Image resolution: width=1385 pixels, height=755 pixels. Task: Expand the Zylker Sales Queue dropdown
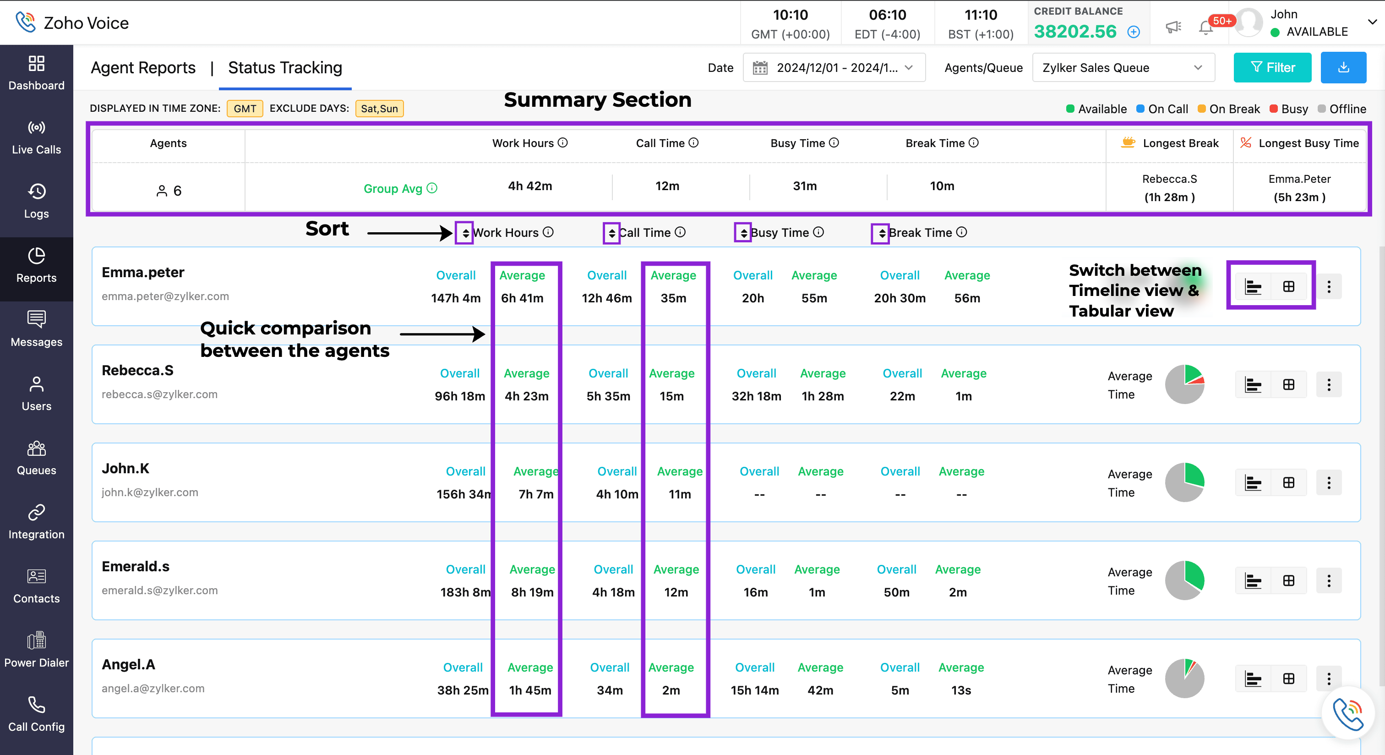1123,68
